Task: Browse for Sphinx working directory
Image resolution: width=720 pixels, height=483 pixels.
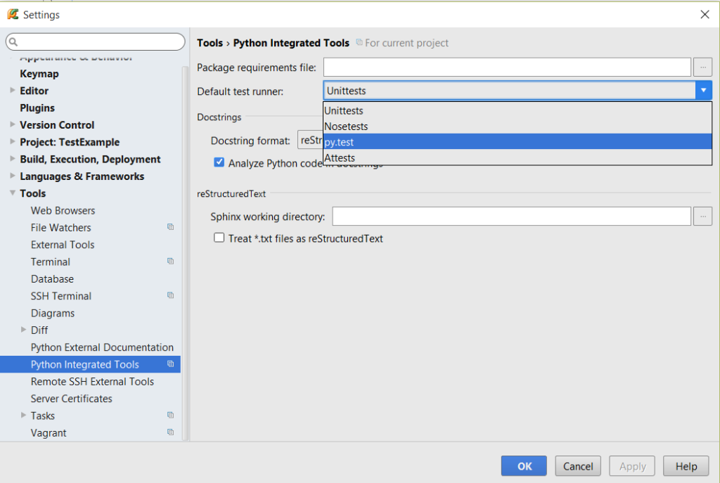Action: coord(702,217)
